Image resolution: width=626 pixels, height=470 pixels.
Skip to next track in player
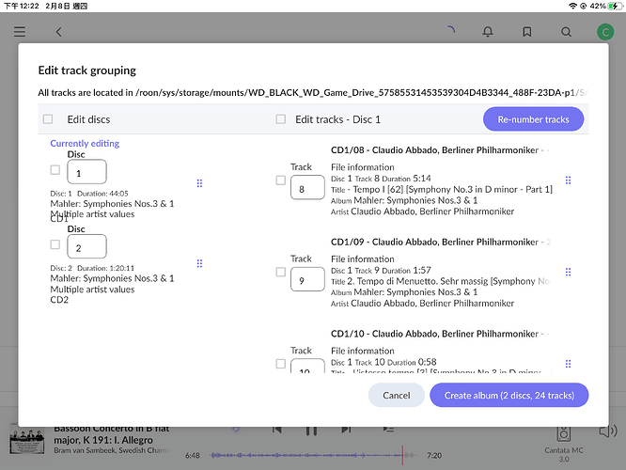coord(346,430)
